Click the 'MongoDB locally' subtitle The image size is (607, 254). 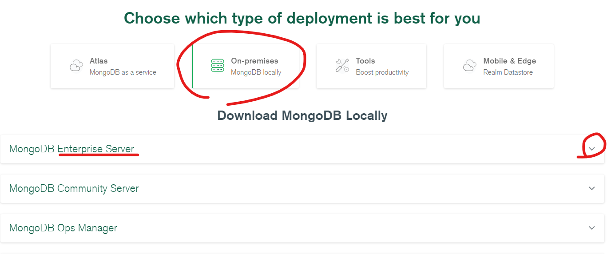[x=256, y=72]
